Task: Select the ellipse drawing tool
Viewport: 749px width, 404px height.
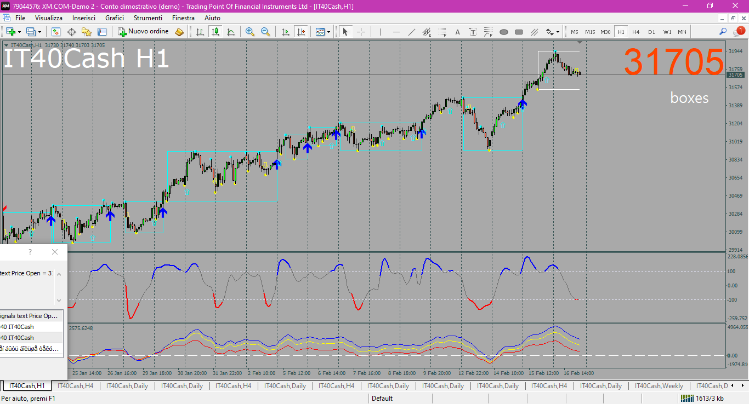Action: click(503, 32)
